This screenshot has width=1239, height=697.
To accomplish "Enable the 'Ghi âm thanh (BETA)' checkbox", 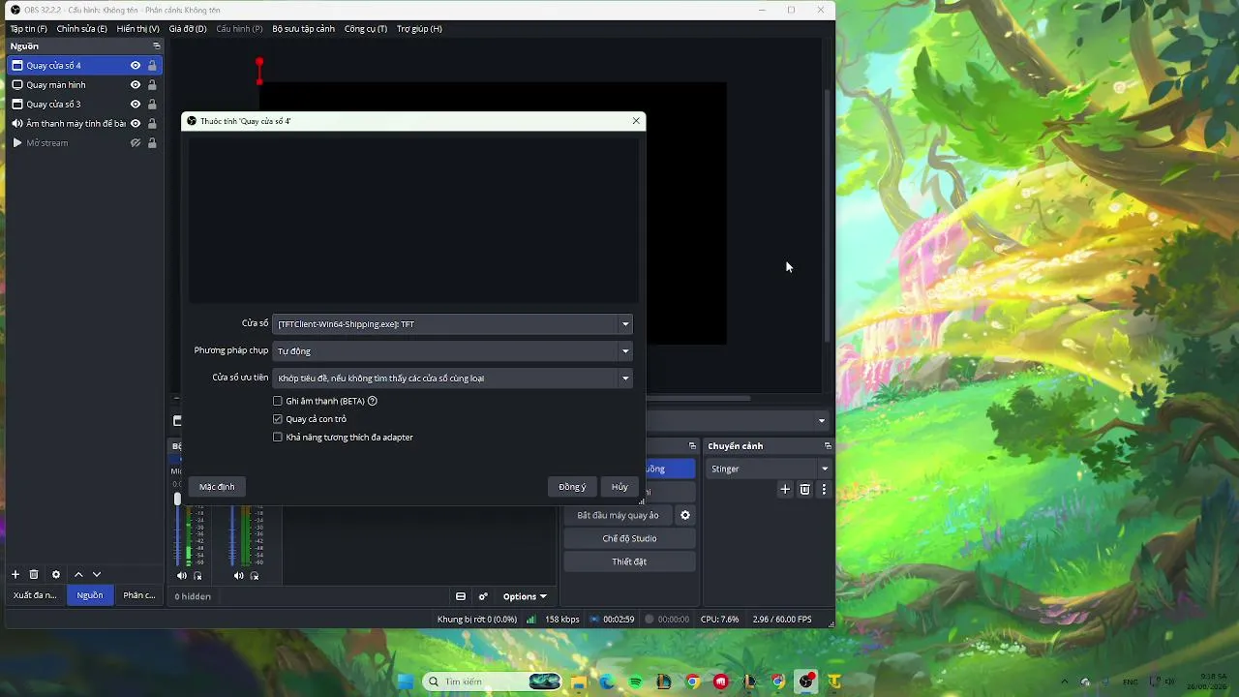I will [x=278, y=401].
